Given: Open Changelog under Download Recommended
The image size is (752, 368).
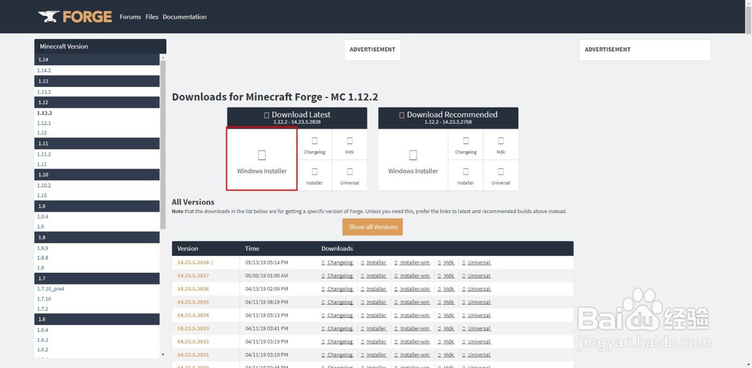Looking at the screenshot, I should point(465,145).
